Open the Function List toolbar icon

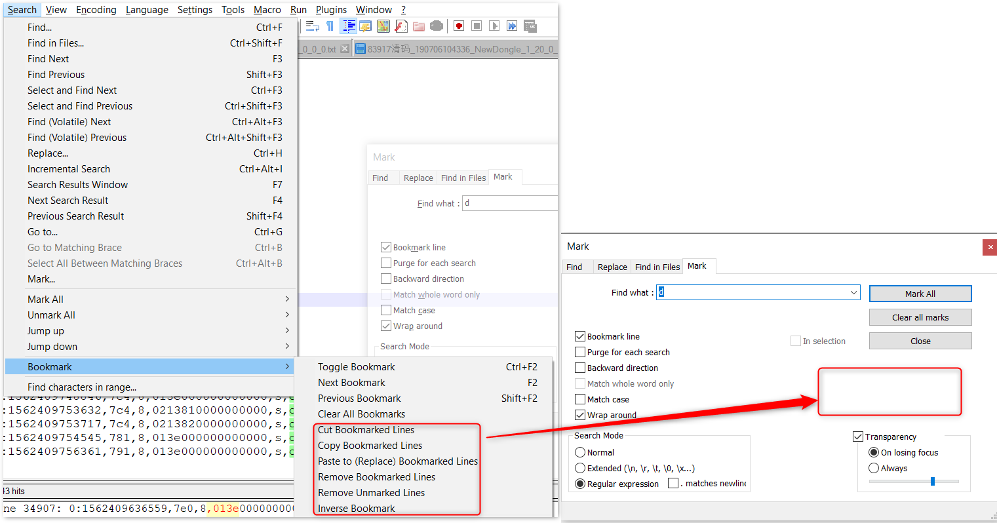(401, 26)
